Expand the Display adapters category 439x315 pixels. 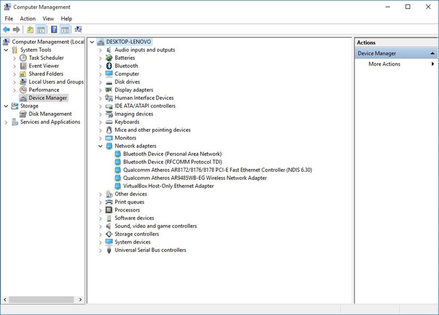tap(100, 90)
